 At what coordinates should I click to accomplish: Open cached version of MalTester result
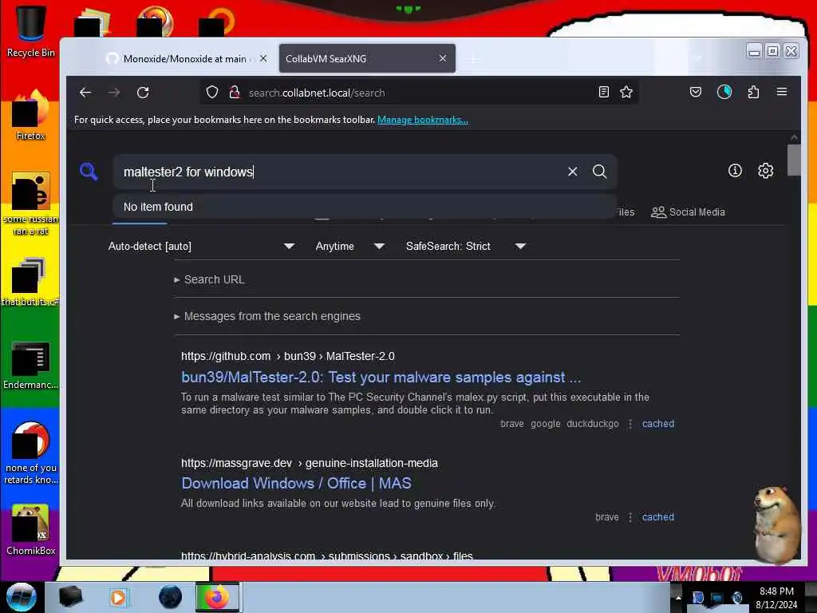(x=658, y=424)
